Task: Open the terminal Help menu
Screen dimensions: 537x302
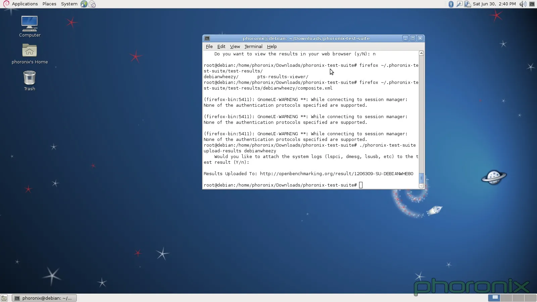Action: point(272,47)
